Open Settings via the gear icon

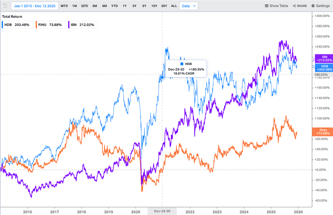click(x=313, y=6)
